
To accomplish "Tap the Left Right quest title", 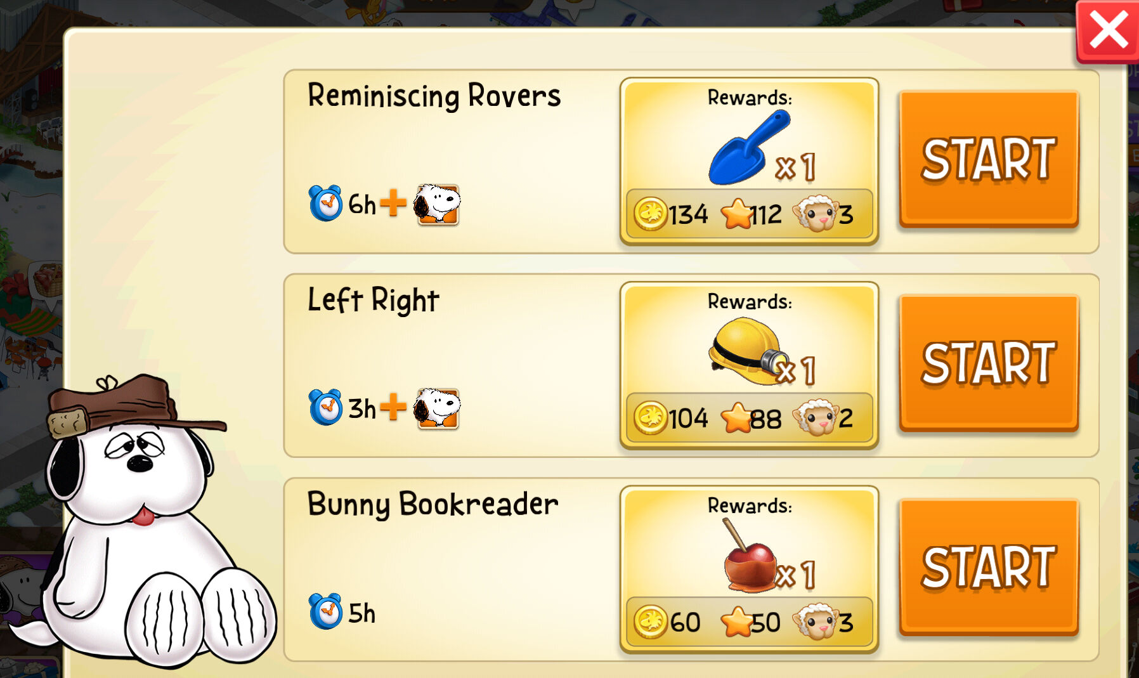I will (374, 300).
